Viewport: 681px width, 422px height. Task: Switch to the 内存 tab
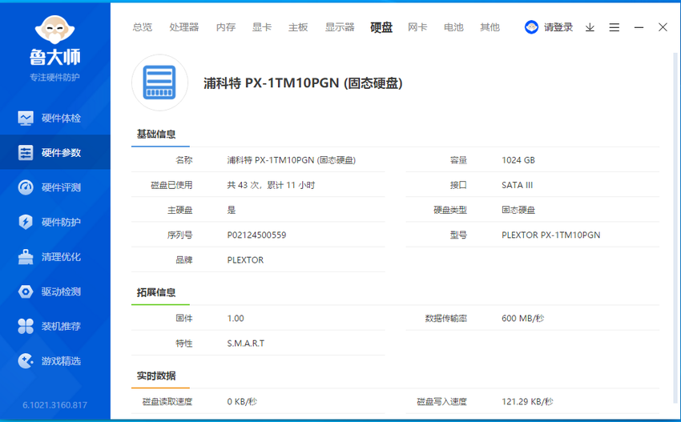226,27
